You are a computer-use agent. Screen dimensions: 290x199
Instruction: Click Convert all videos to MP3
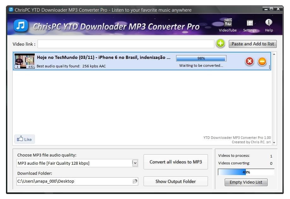click(176, 162)
